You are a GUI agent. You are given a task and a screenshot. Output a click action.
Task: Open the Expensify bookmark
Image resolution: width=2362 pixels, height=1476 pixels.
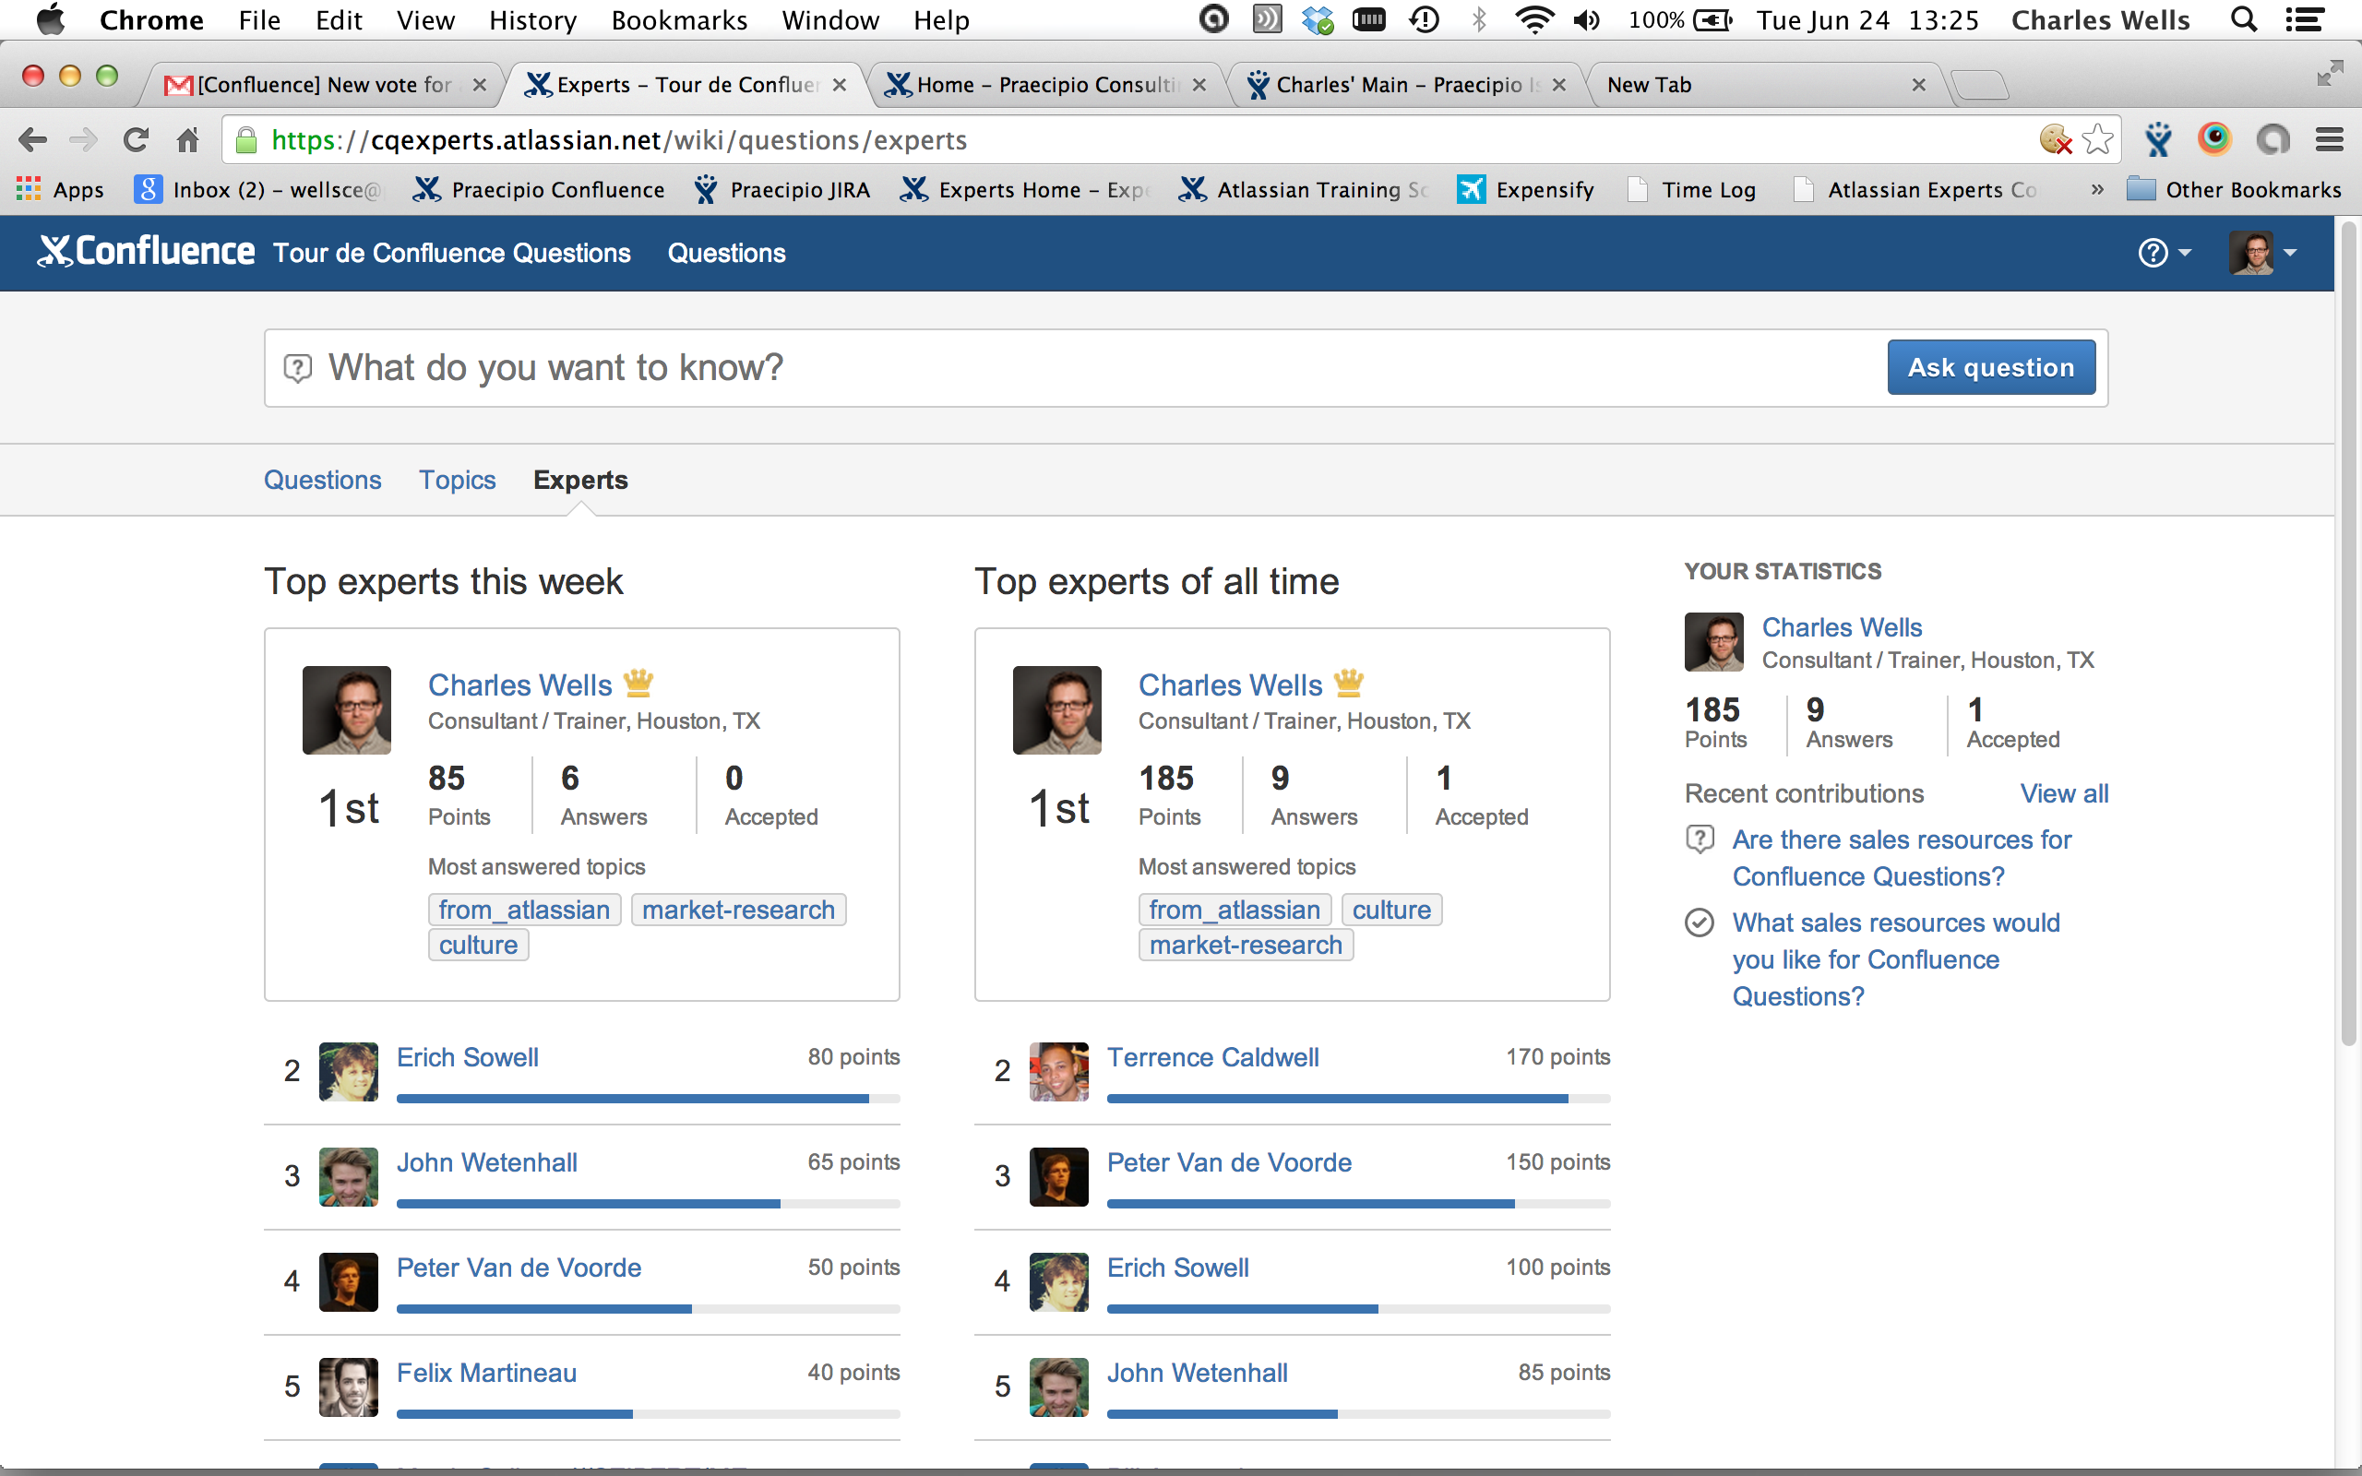click(1526, 189)
